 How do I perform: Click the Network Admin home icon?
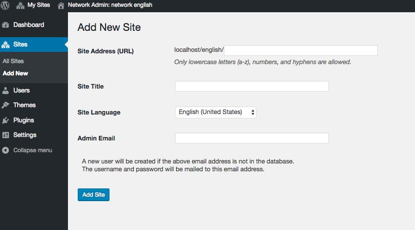point(61,5)
